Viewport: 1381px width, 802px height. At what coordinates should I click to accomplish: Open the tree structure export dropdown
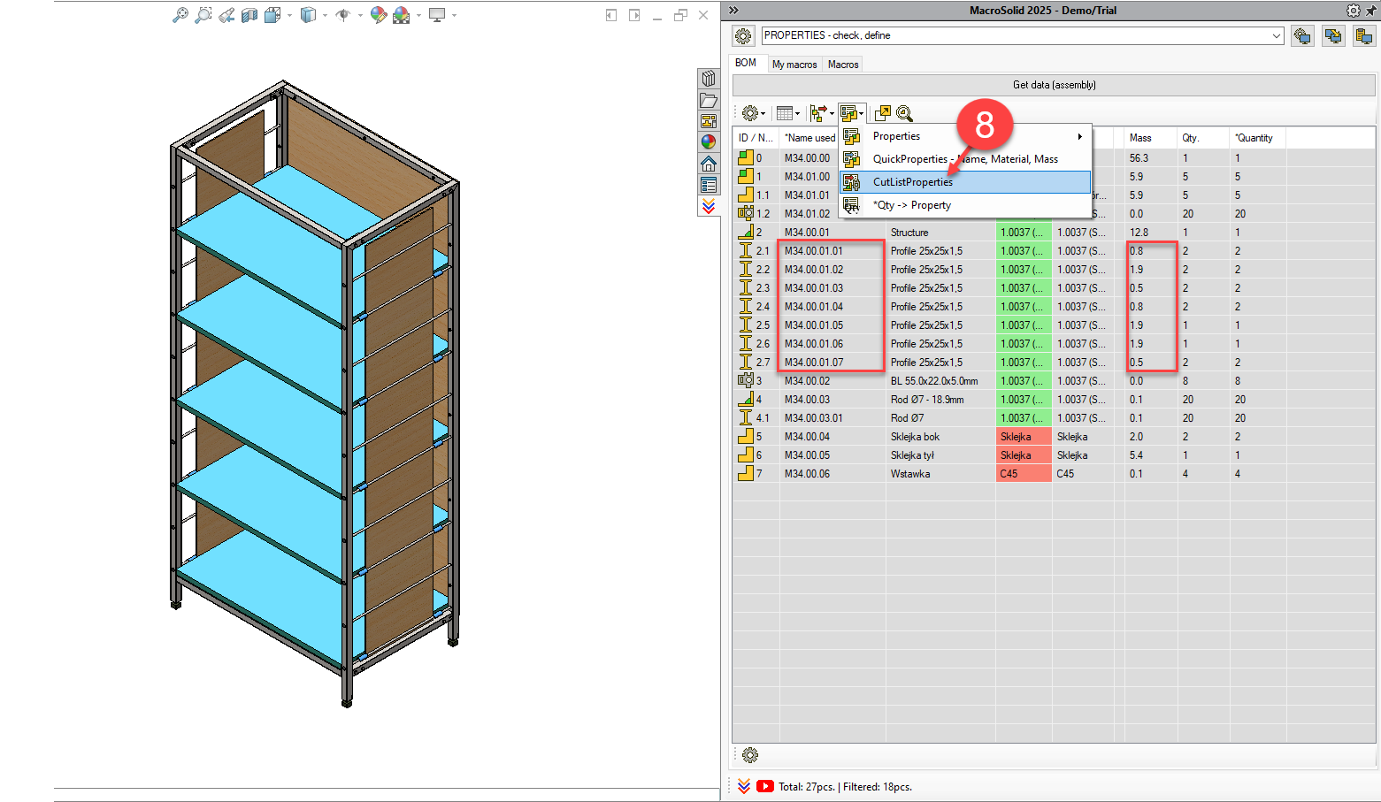tap(822, 113)
